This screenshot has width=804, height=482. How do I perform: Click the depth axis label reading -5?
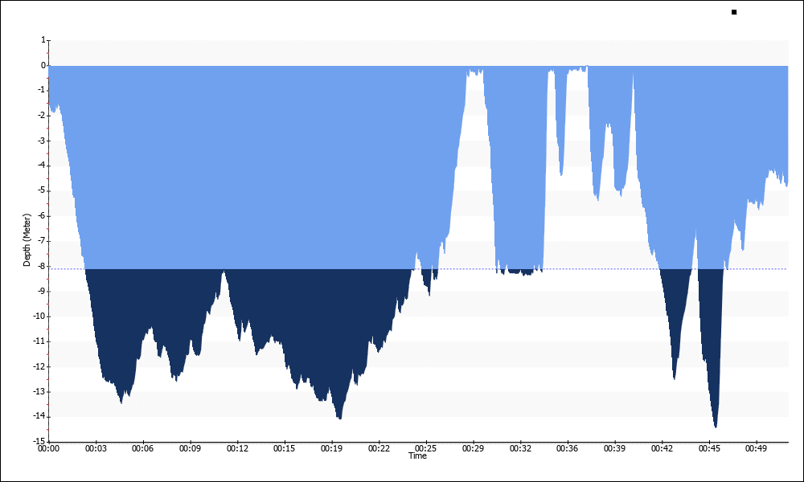coord(42,190)
